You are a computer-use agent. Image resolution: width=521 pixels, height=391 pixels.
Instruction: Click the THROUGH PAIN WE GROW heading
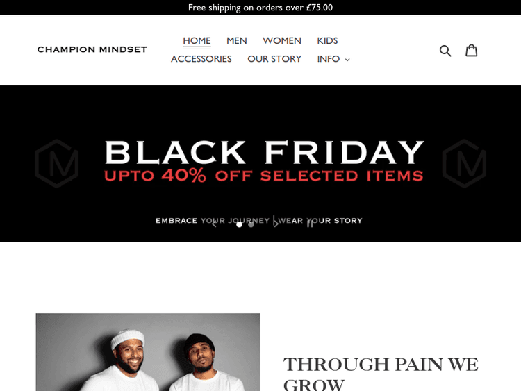tap(381, 374)
